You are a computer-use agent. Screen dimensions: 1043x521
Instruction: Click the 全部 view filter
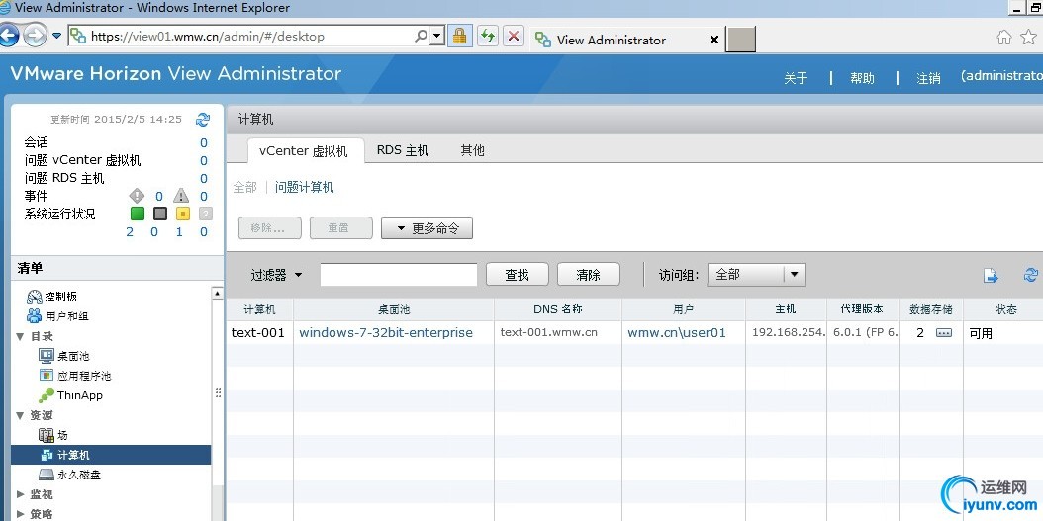point(244,188)
